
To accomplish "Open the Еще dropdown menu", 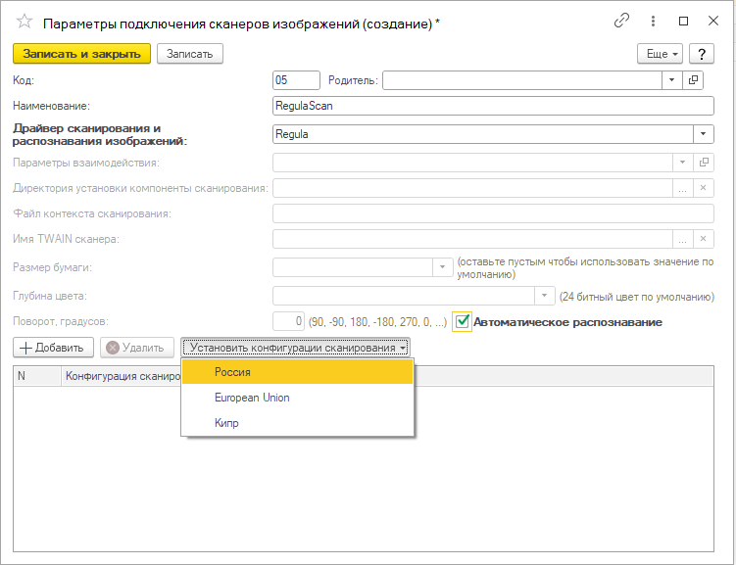I will (659, 54).
